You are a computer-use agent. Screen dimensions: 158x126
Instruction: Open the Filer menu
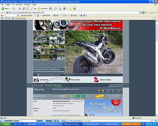tap(2, 5)
